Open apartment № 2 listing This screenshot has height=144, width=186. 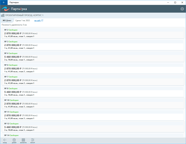[x=93, y=33]
